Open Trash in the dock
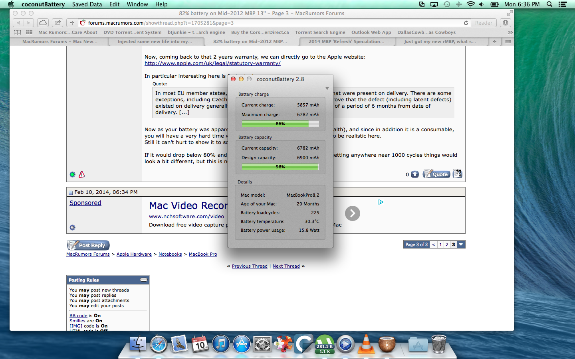This screenshot has height=359, width=575. tap(439, 344)
